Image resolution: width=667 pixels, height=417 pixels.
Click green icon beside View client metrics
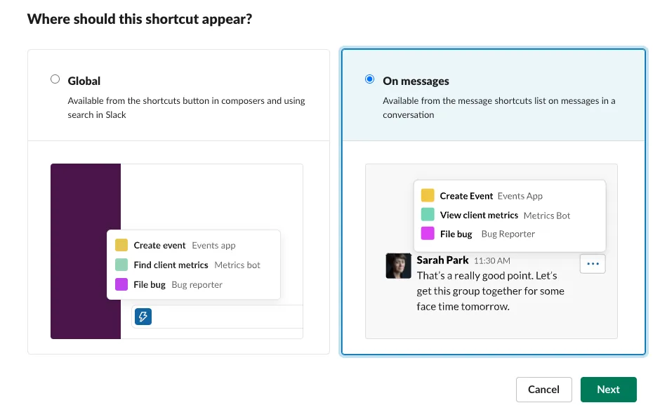click(428, 215)
